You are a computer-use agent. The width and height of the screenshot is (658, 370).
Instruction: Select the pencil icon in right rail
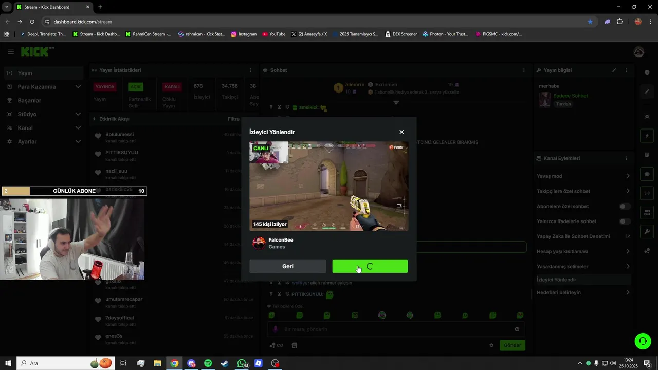click(647, 91)
